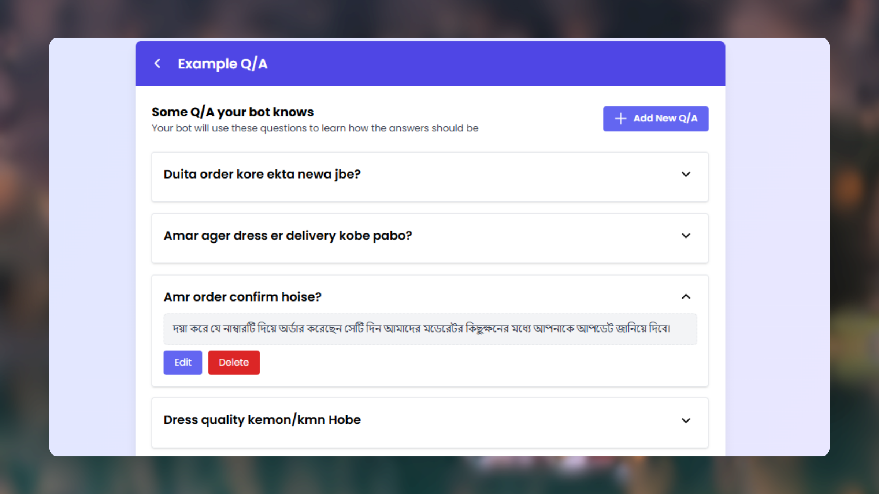Click the 'Example Q/A' page title
This screenshot has height=494, width=879.
tap(223, 63)
